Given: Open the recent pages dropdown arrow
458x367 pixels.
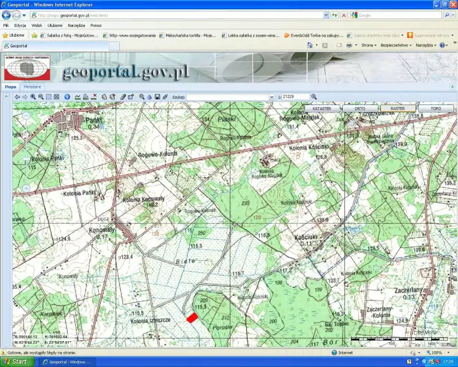Looking at the screenshot, I should click(x=24, y=15).
